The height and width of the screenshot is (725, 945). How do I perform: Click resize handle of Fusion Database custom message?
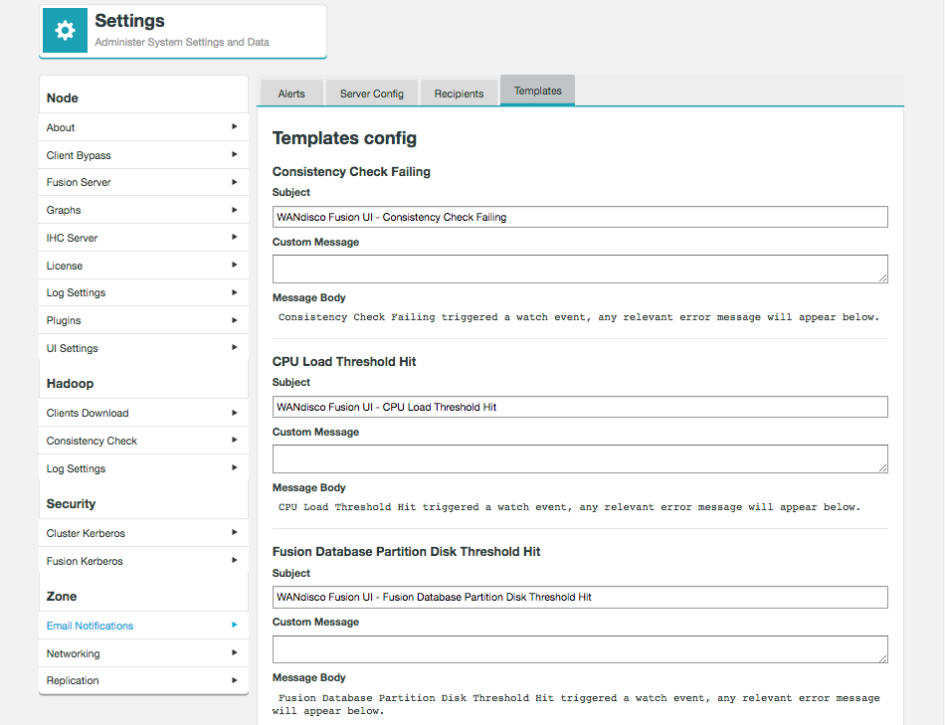tap(883, 658)
